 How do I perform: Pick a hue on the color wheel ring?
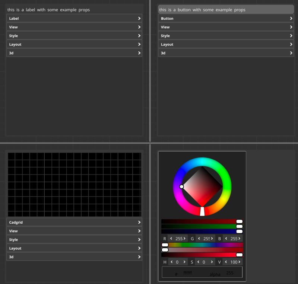202,162
